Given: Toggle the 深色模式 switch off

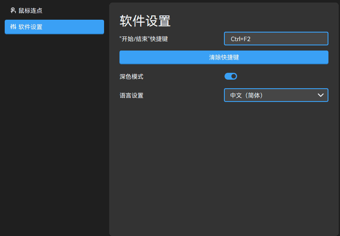Looking at the screenshot, I should click(231, 76).
